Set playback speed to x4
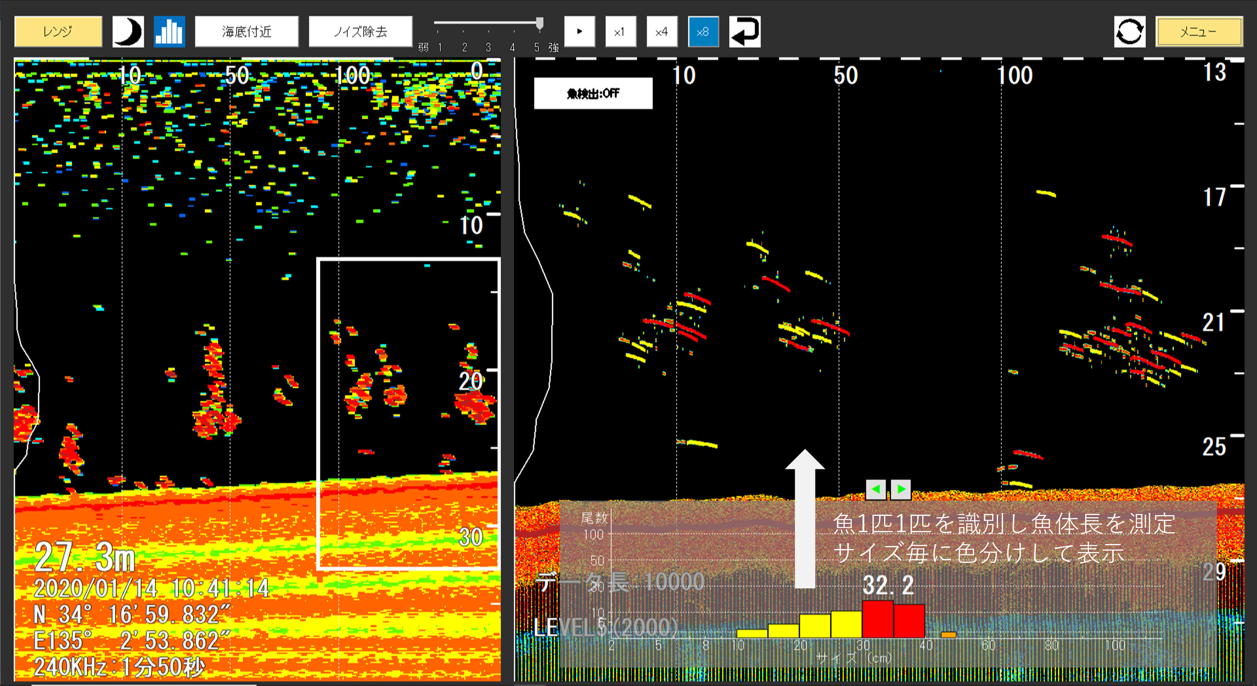 [662, 32]
